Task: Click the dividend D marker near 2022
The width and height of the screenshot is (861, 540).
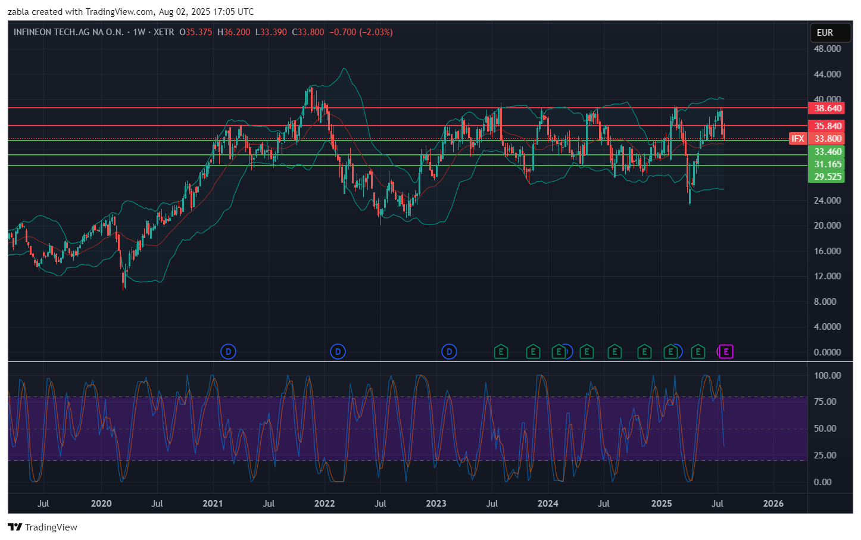Action: (x=338, y=352)
